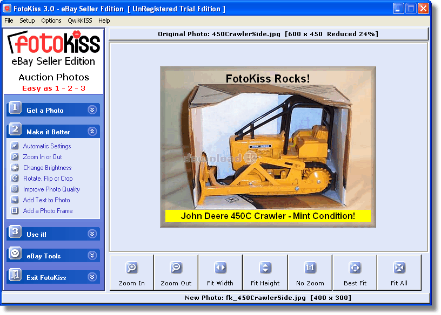The height and width of the screenshot is (315, 441).
Task: Minimize the FotoKiss window
Action: (x=398, y=9)
